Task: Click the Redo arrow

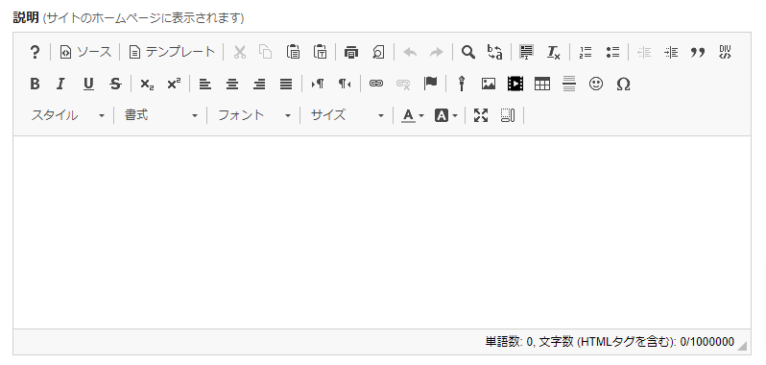Action: [x=436, y=52]
